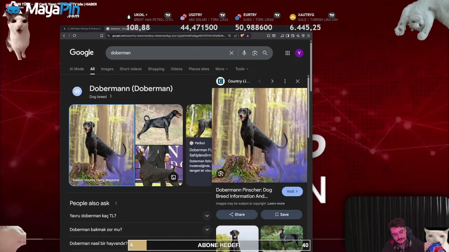Select the standing Doberman profile thumbnail

click(x=159, y=124)
